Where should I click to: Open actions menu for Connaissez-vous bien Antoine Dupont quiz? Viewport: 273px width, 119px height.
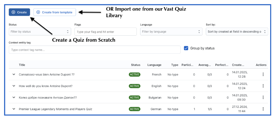[x=263, y=74]
